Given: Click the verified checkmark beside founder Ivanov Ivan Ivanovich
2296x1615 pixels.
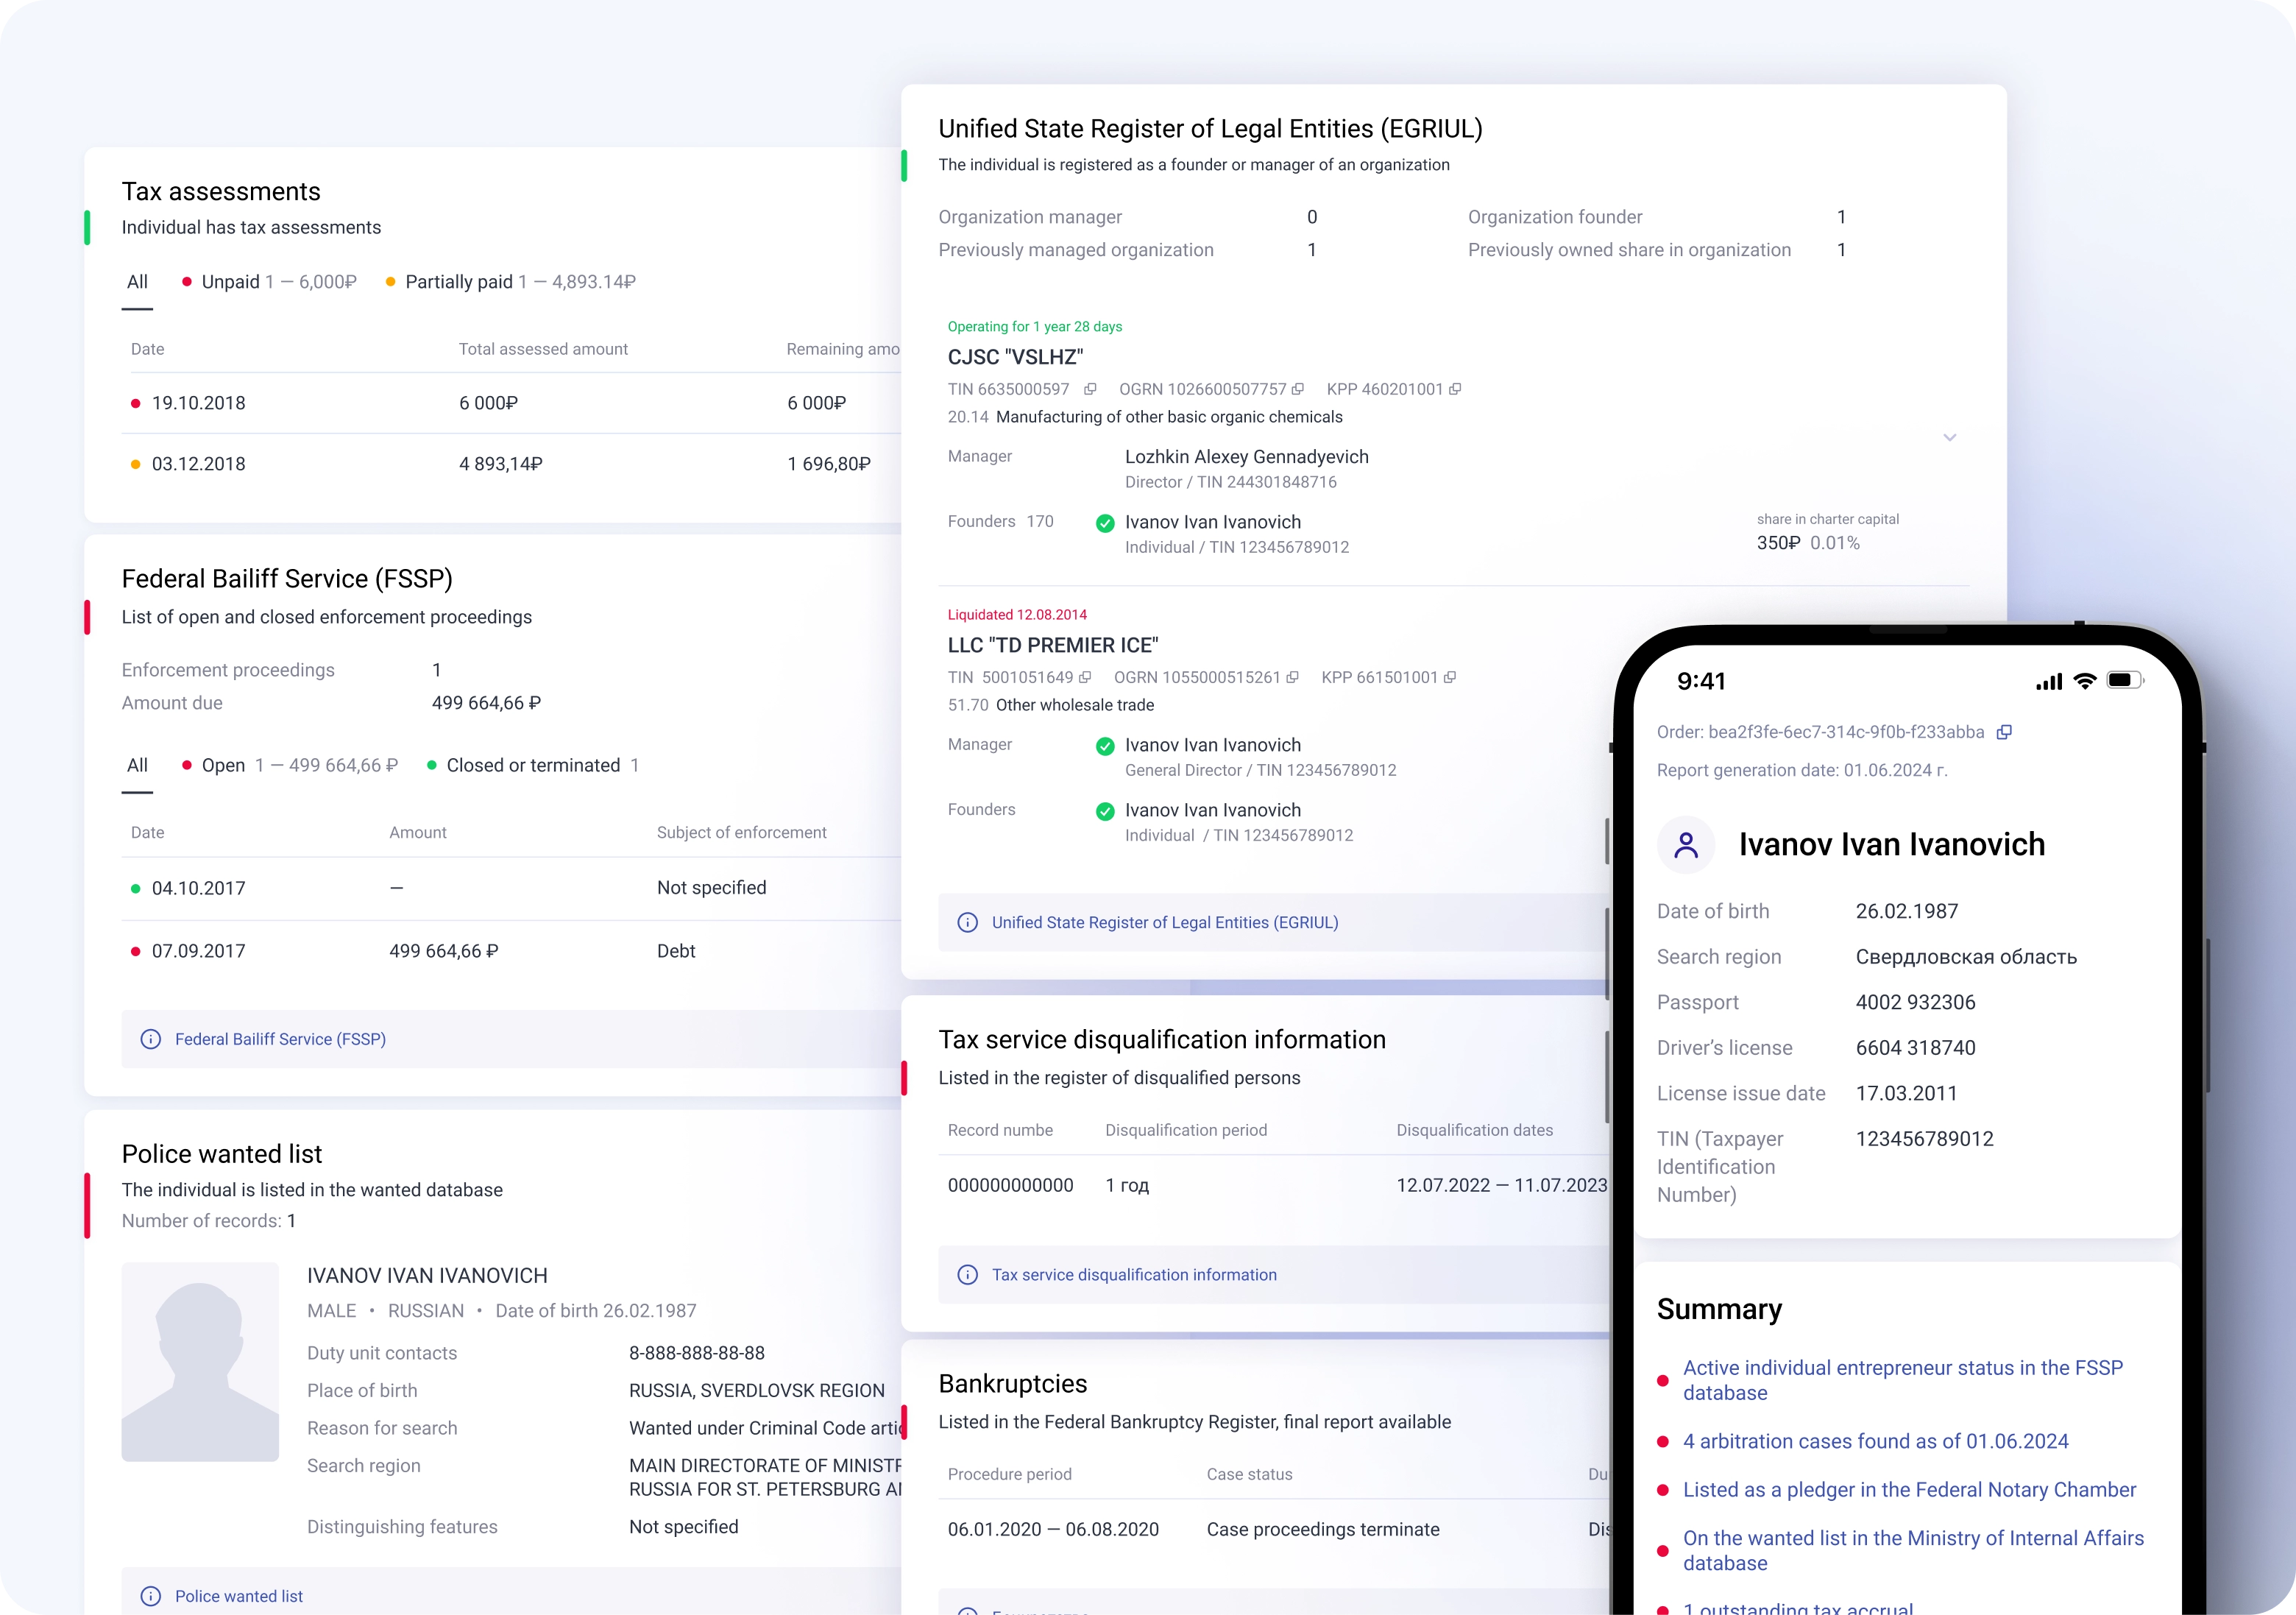Looking at the screenshot, I should coord(1105,522).
